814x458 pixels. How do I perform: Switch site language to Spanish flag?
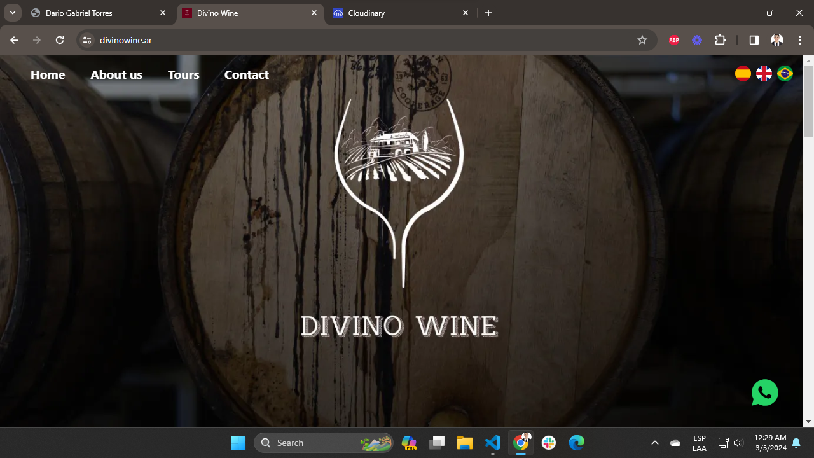coord(743,74)
